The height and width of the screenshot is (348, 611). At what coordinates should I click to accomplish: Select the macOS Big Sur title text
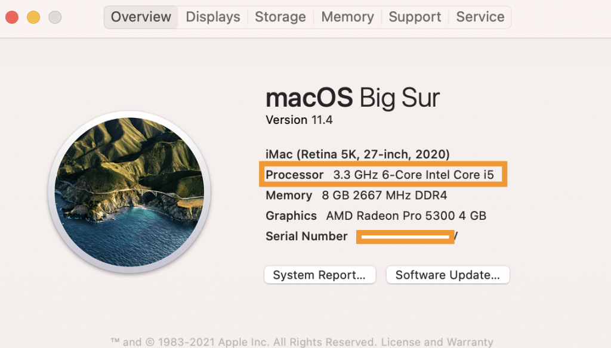tap(352, 97)
